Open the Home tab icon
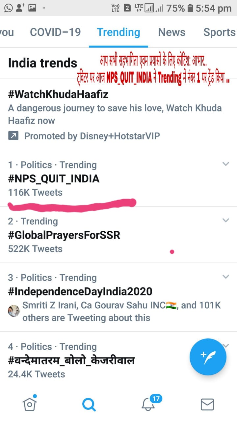The width and height of the screenshot is (237, 423). [29, 404]
